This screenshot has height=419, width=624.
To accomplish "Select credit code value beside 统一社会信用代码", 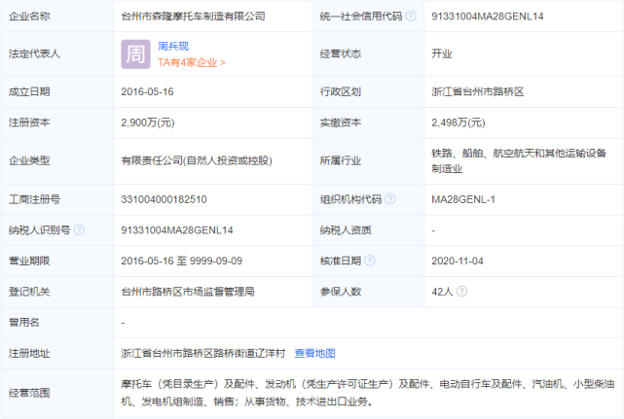I will click(x=488, y=17).
